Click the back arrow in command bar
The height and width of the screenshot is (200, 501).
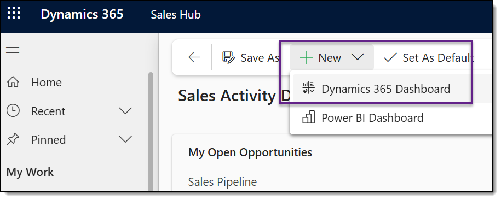coord(194,57)
